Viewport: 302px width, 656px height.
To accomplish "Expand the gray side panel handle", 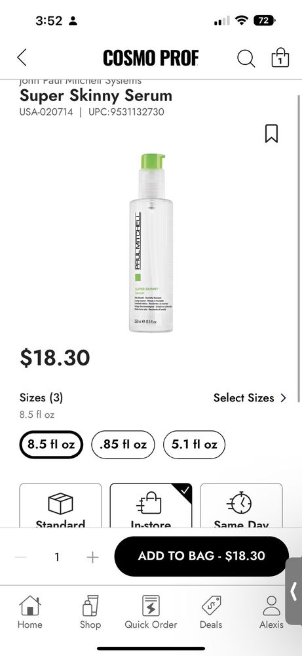I will [294, 591].
